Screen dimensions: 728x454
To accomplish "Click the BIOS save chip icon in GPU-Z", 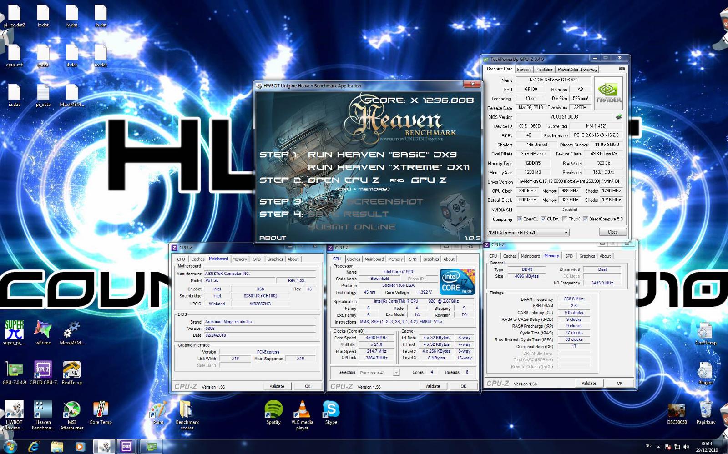I will (619, 117).
